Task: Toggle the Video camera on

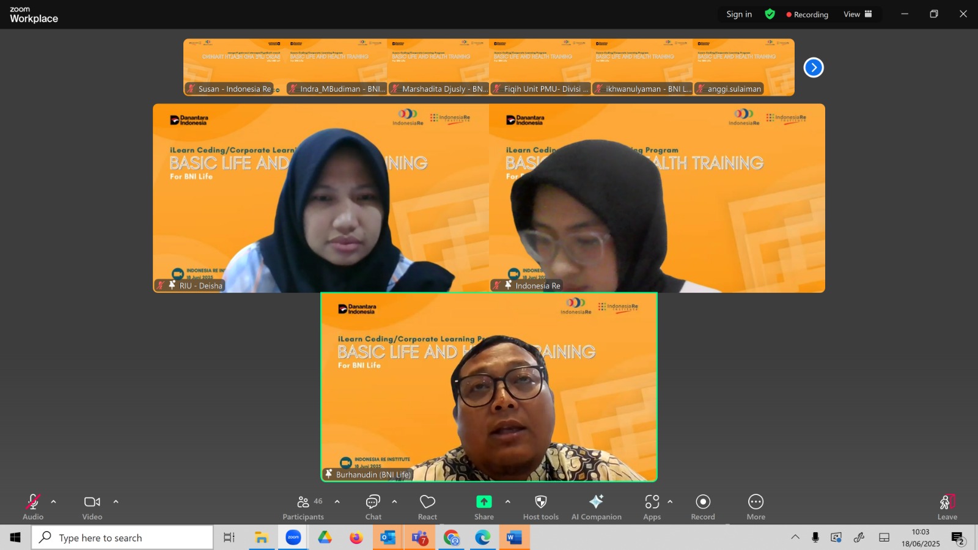Action: pos(92,502)
